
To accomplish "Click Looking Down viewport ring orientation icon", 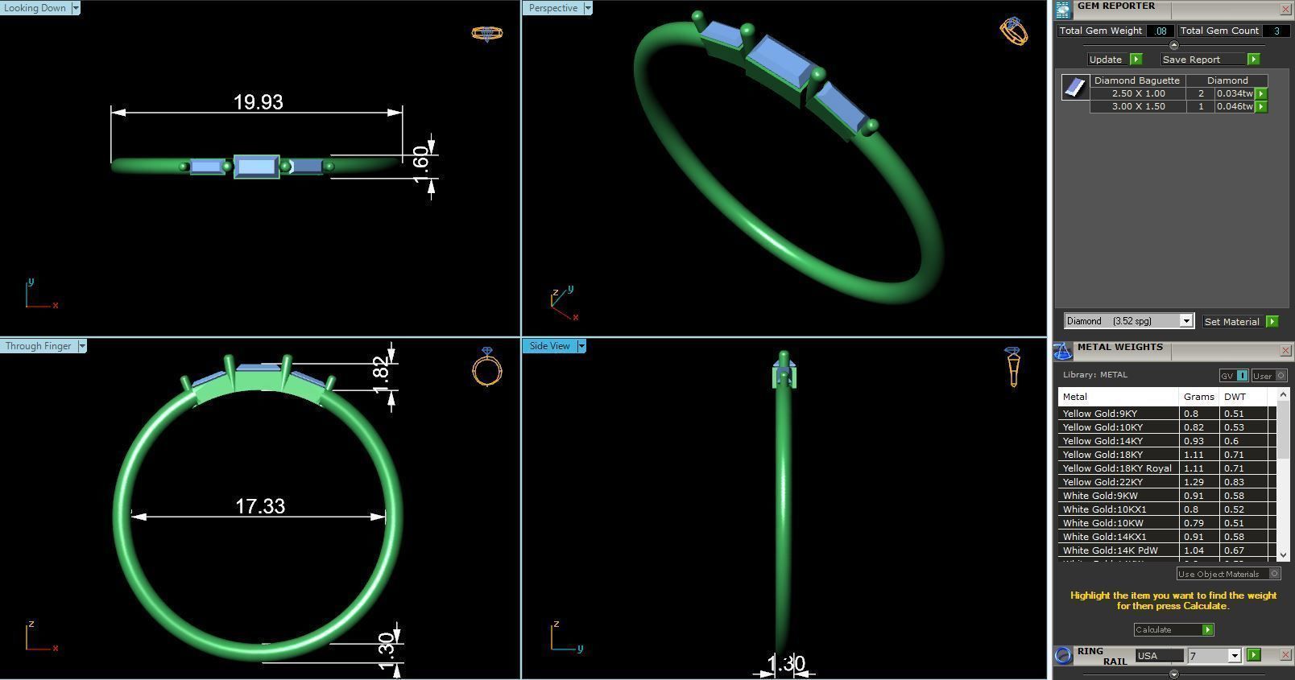I will click(487, 33).
